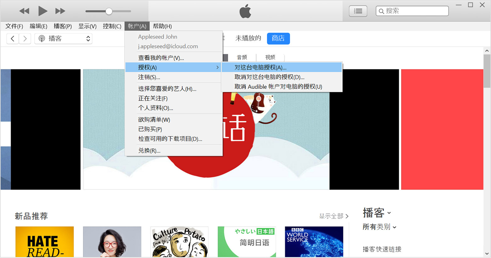
Task: Click the red banner on the right
Action: (442, 129)
